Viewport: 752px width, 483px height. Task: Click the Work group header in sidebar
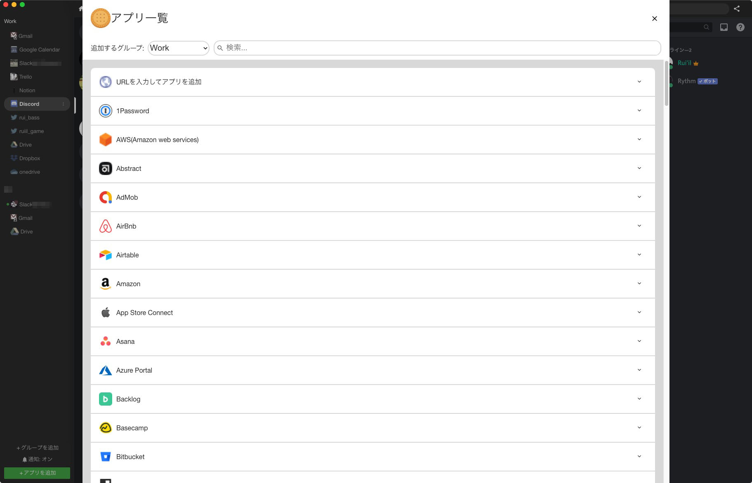10,21
